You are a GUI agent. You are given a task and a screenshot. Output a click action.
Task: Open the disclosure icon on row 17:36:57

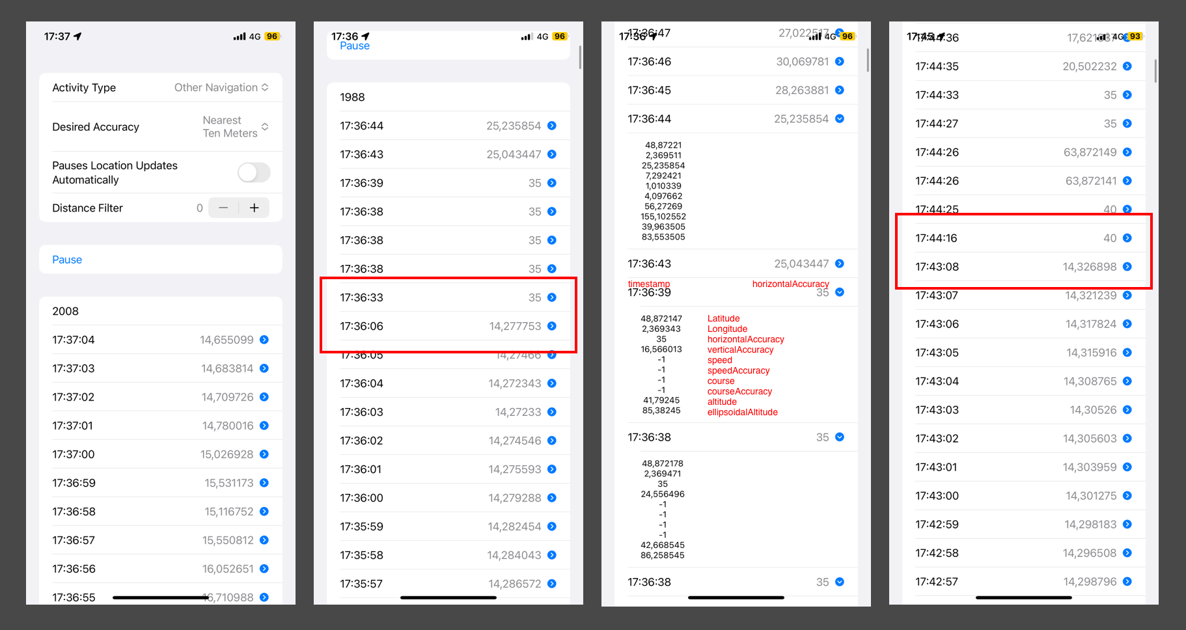[x=264, y=540]
